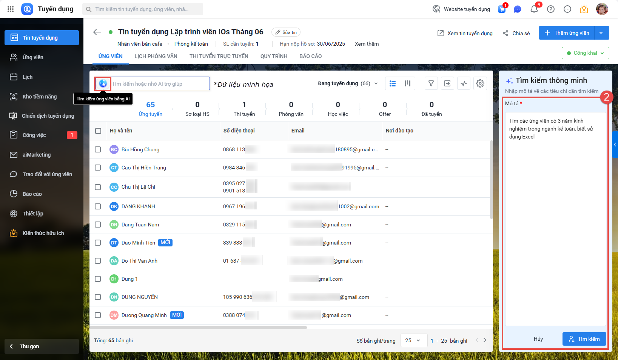Image resolution: width=618 pixels, height=360 pixels.
Task: Click the export list icon
Action: tap(447, 83)
